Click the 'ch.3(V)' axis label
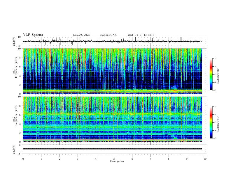Screen dimensions: 231x178 point(14,149)
